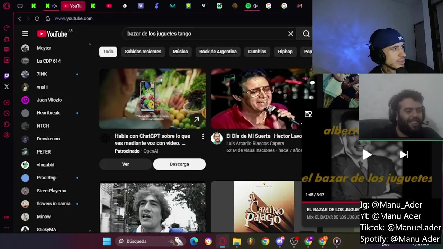
Task: Open Opera settings gear in sidebar
Action: 7,135
